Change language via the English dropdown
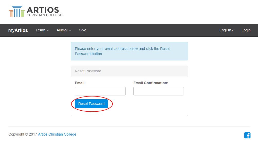The width and height of the screenshot is (258, 142). (226, 30)
